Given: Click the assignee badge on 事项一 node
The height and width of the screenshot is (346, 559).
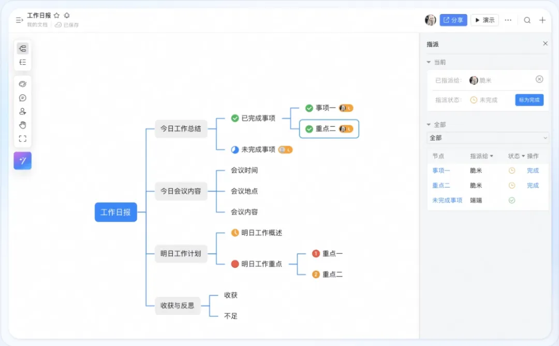Looking at the screenshot, I should point(346,108).
